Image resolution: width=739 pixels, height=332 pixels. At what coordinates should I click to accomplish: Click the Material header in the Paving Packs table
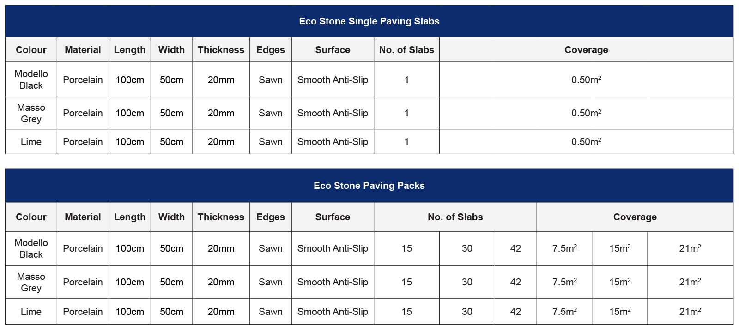[x=83, y=217]
